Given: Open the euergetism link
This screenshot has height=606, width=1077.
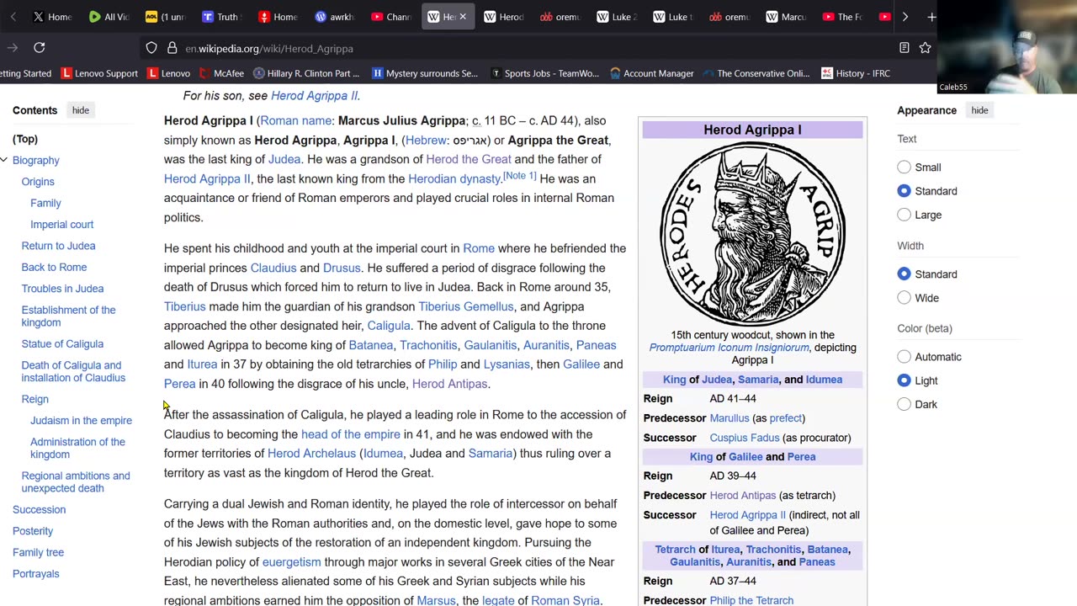Looking at the screenshot, I should (292, 562).
